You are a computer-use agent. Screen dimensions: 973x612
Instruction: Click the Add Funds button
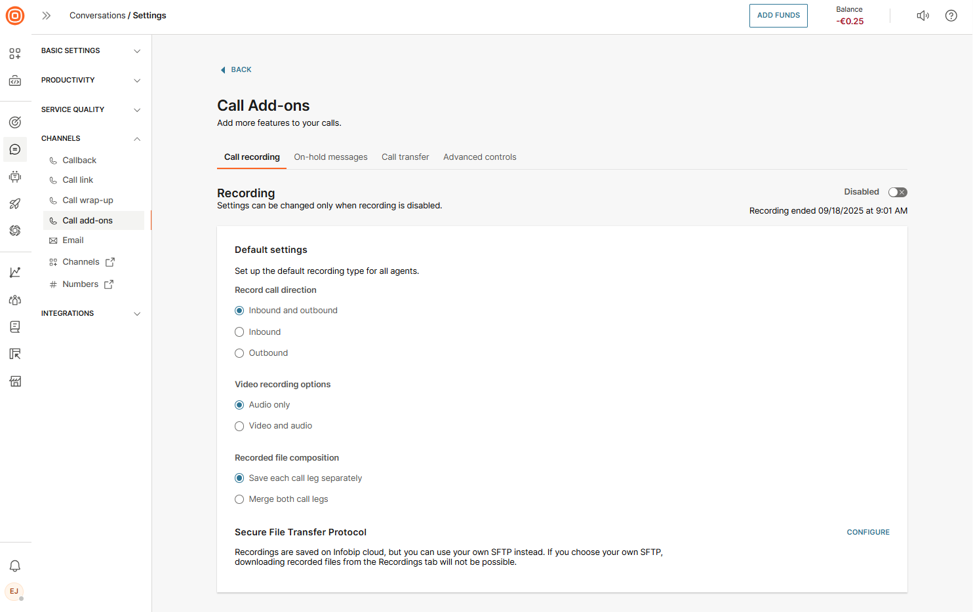click(x=778, y=16)
